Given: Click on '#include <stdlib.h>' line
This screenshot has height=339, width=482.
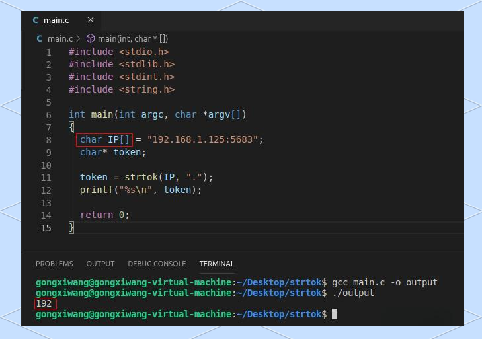Looking at the screenshot, I should tap(122, 64).
